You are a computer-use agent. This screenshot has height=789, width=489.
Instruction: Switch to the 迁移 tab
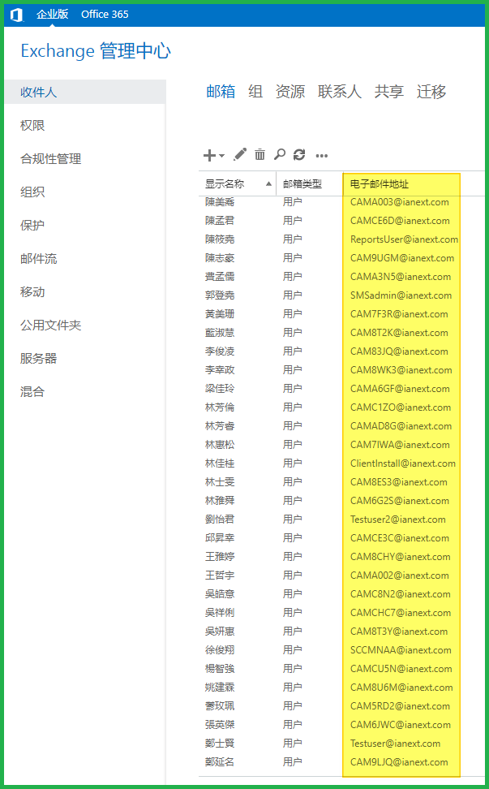(x=431, y=92)
